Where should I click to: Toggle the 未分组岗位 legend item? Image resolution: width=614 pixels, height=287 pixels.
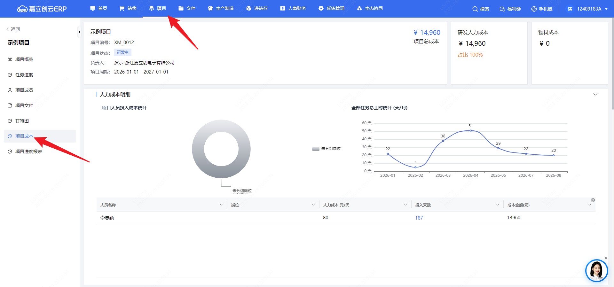(x=327, y=149)
